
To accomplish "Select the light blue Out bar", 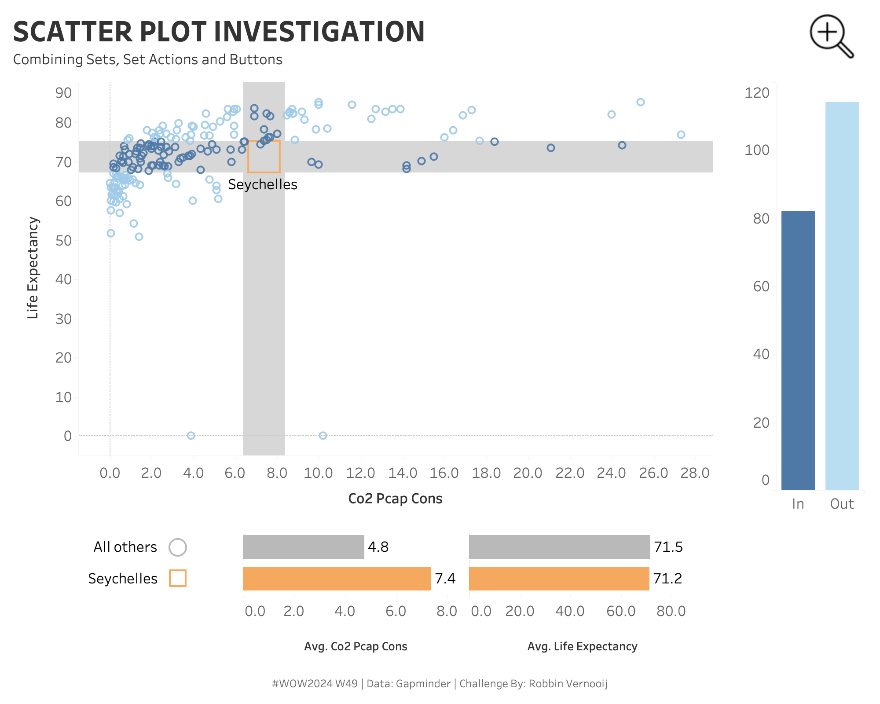I will point(842,296).
